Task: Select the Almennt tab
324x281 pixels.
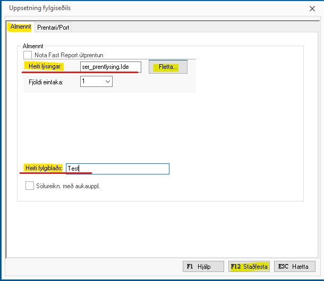Action: [x=21, y=27]
